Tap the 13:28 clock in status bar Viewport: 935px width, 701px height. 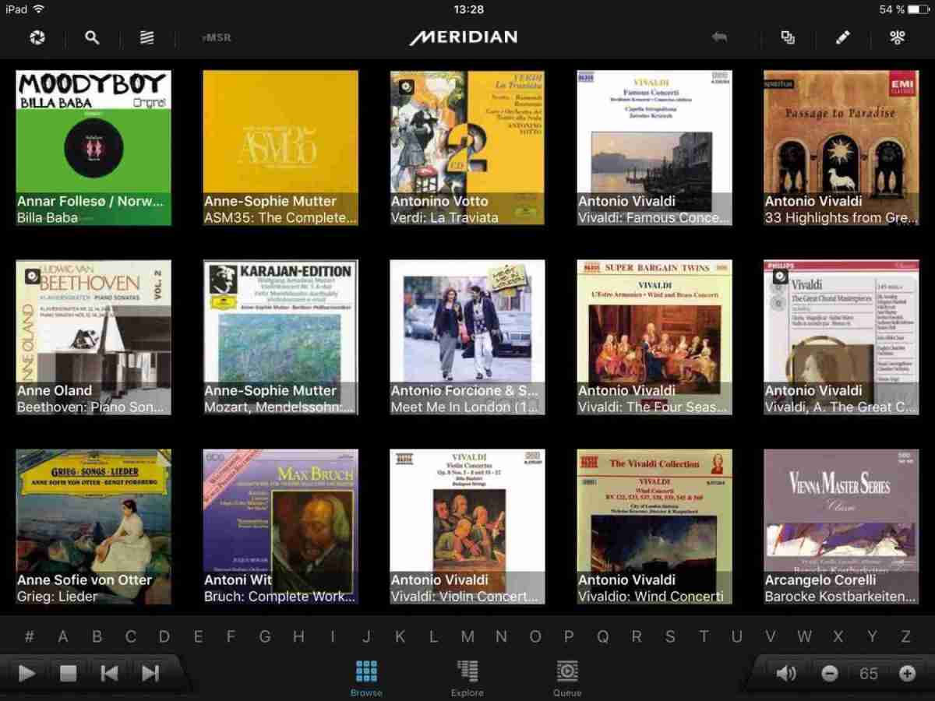pyautogui.click(x=468, y=9)
